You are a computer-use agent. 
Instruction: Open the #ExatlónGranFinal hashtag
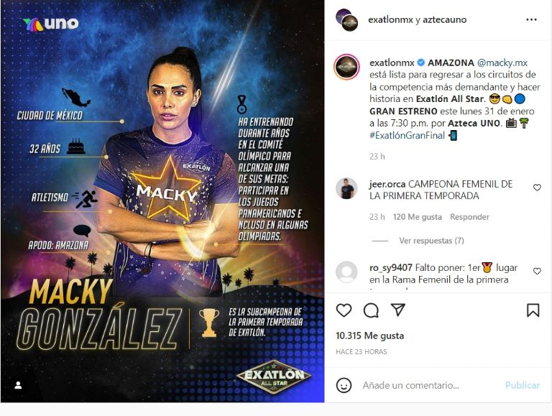point(407,135)
